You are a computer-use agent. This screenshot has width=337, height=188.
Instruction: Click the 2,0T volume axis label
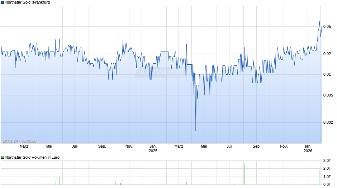327,168
